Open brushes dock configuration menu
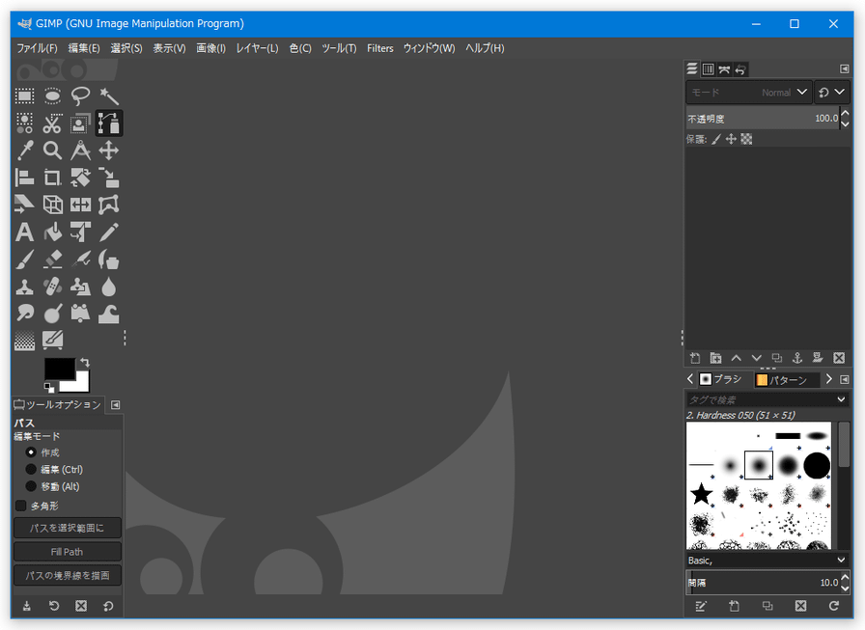Image resolution: width=865 pixels, height=630 pixels. (x=844, y=379)
